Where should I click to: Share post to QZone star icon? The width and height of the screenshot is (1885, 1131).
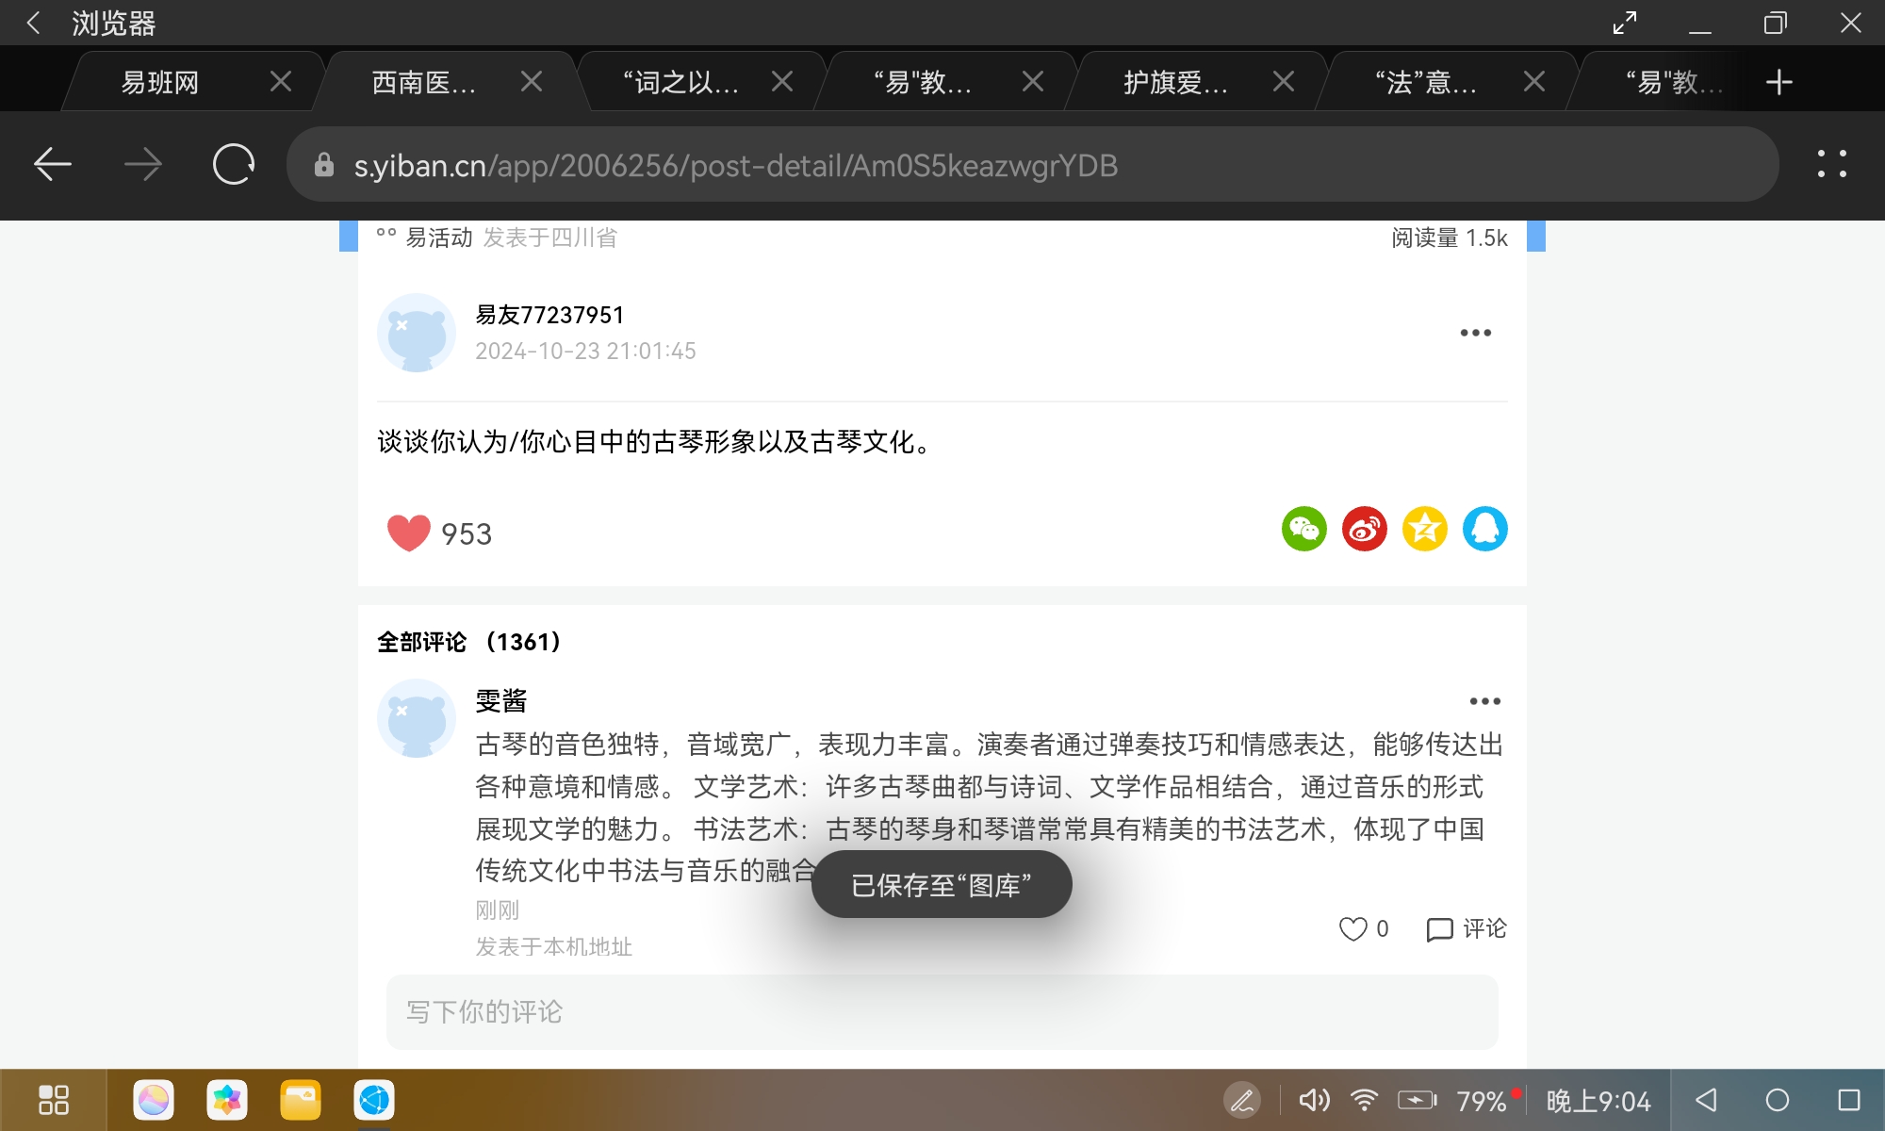[x=1424, y=529]
